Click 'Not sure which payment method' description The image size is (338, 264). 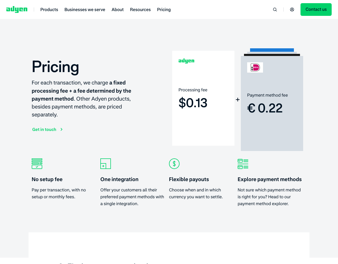tap(269, 197)
